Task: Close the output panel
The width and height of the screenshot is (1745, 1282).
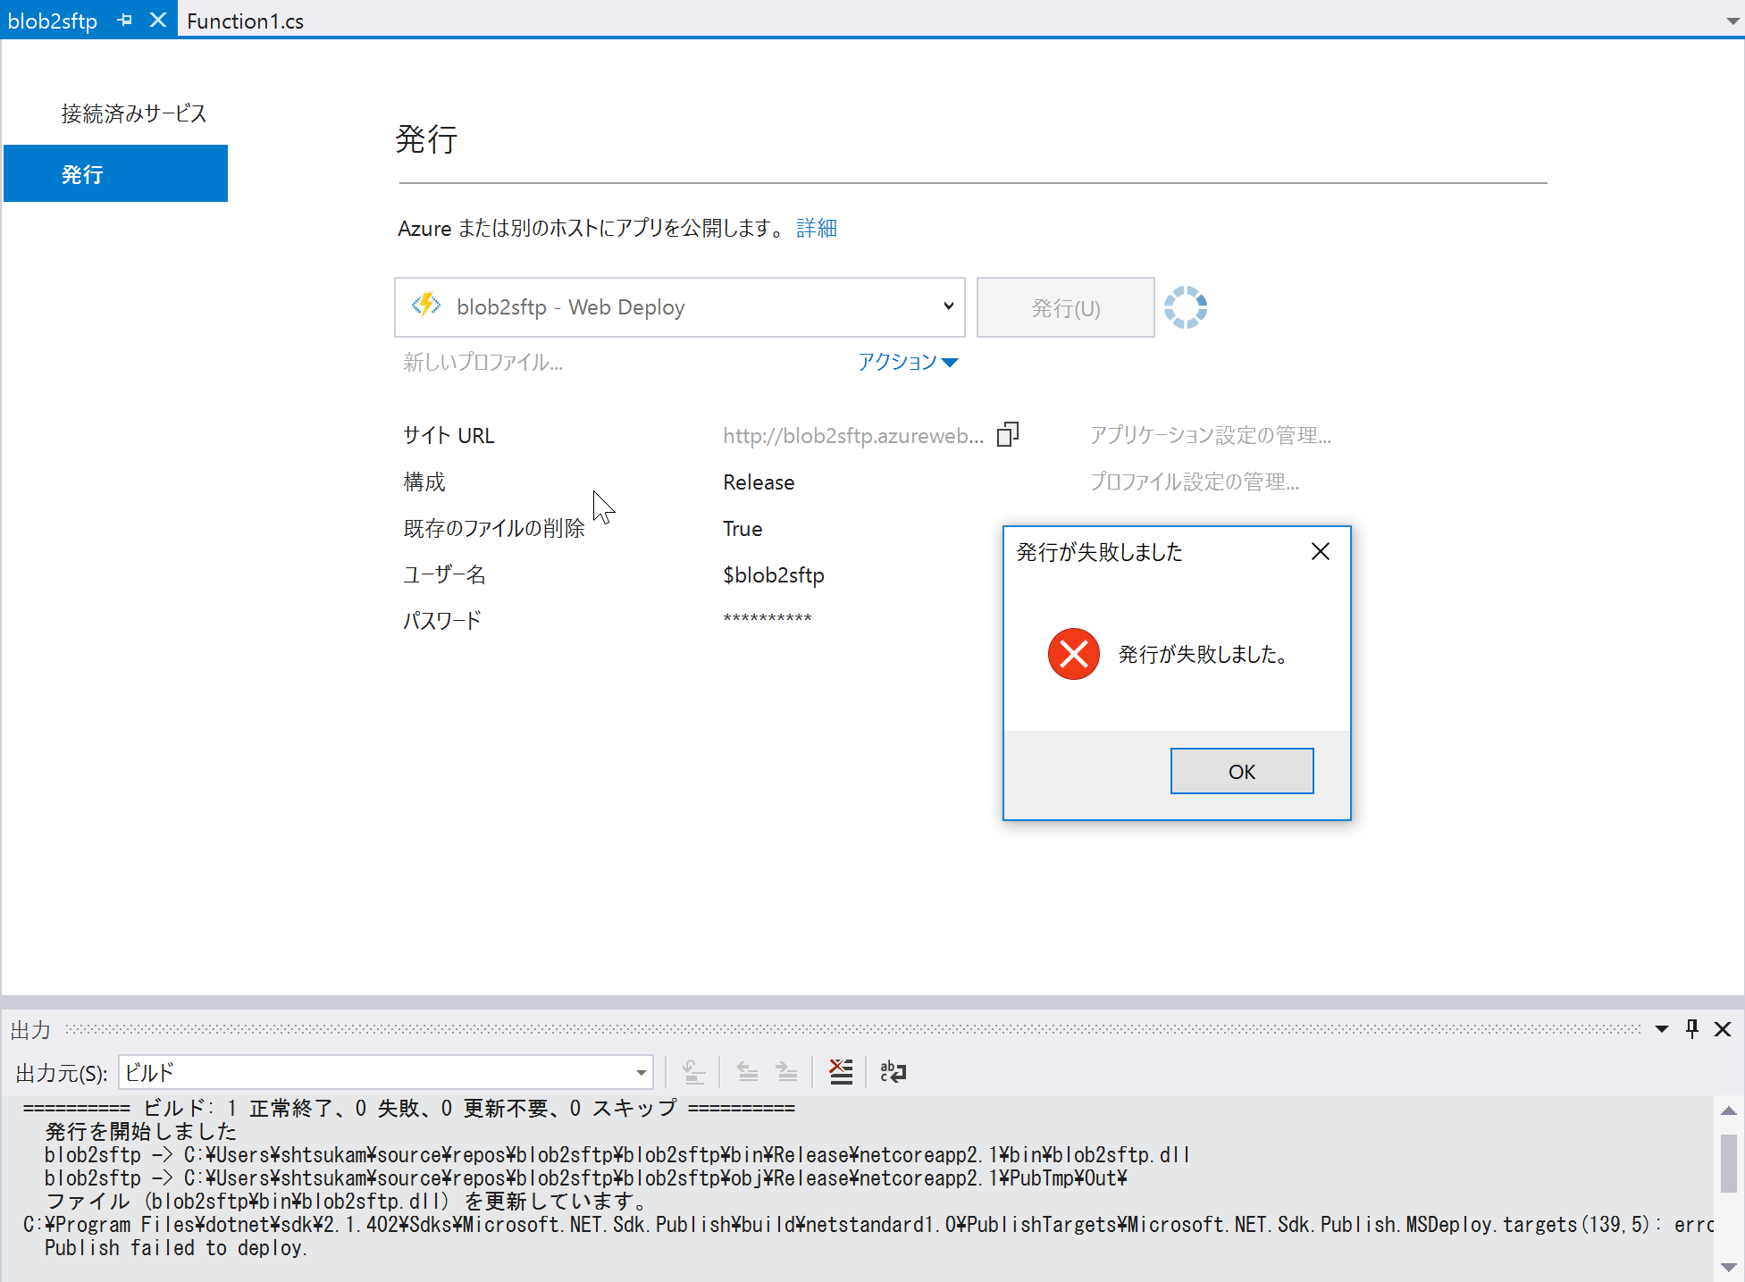Action: pos(1723,1028)
